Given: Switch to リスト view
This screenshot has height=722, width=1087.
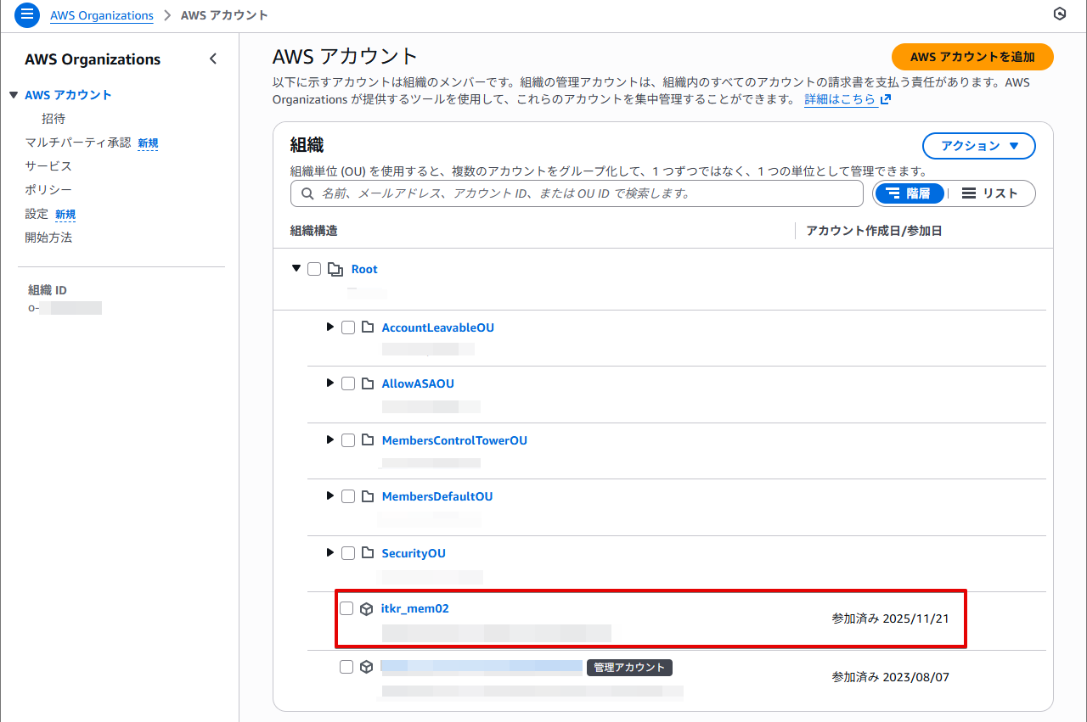Looking at the screenshot, I should (x=990, y=193).
